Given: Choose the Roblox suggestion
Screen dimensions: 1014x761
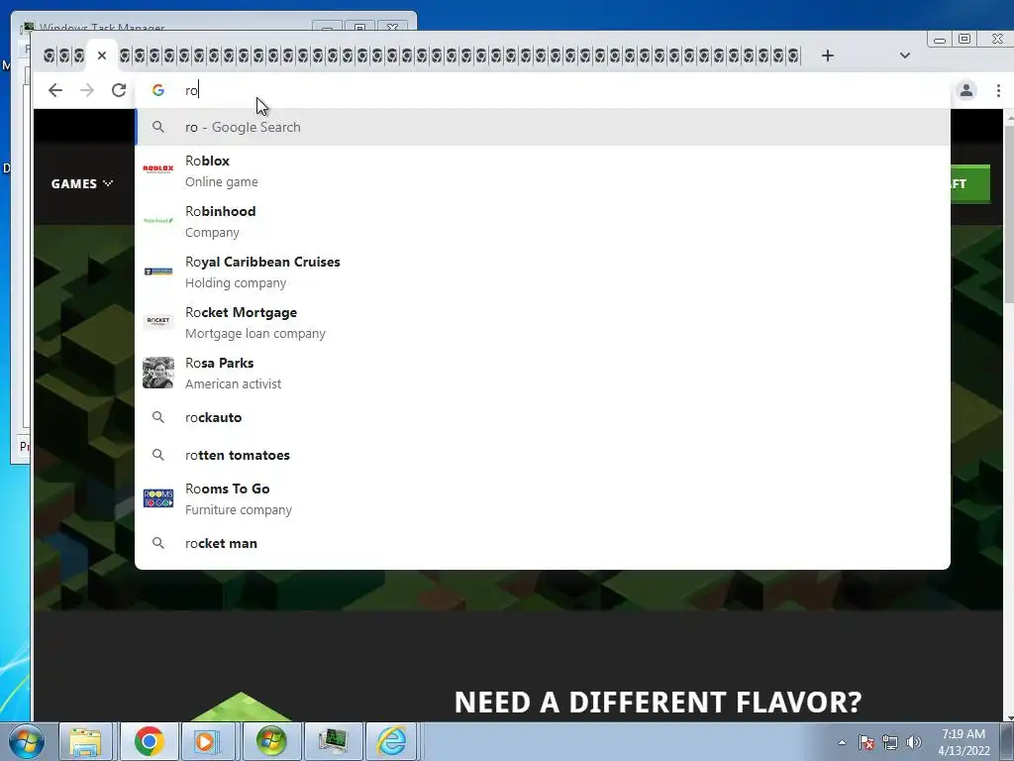Looking at the screenshot, I should [x=543, y=170].
